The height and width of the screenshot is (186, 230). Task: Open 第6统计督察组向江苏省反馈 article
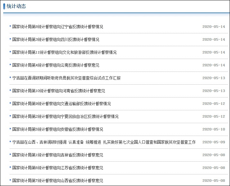click(x=58, y=168)
